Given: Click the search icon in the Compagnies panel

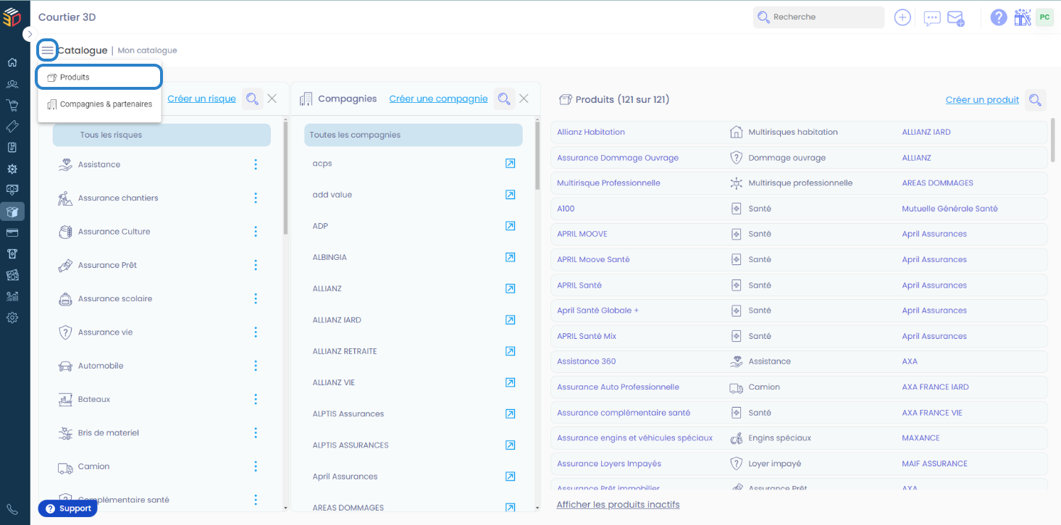Looking at the screenshot, I should 504,98.
